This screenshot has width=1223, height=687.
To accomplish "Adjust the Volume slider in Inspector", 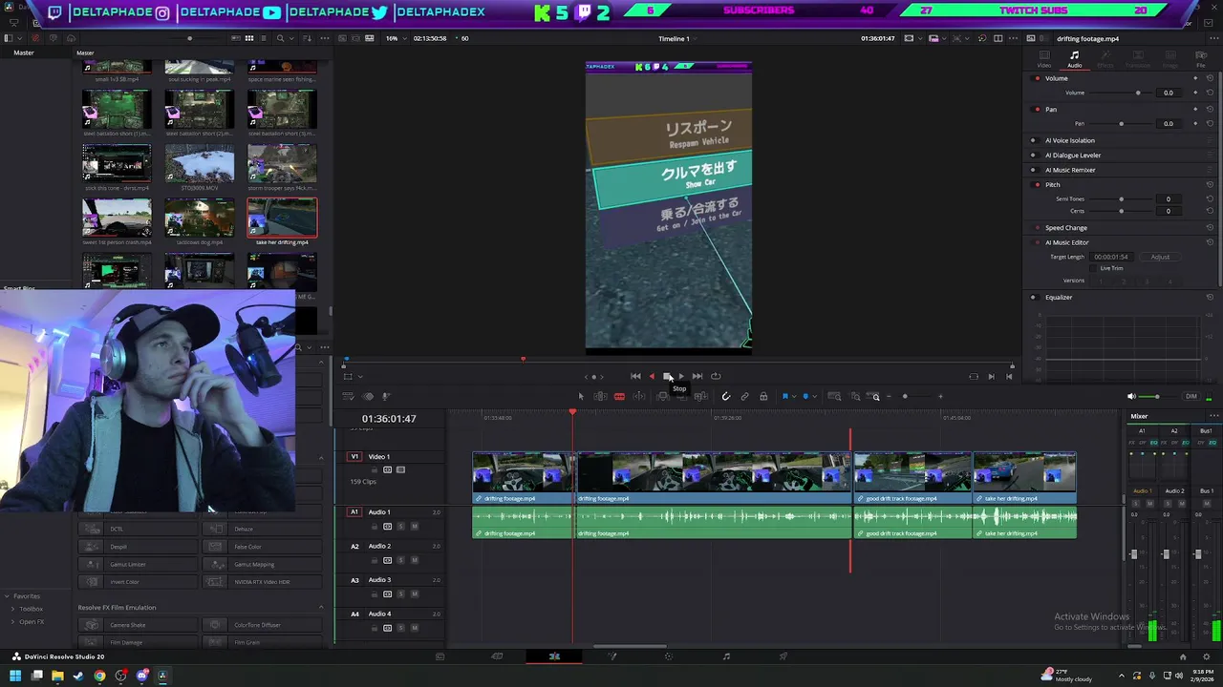I will click(x=1119, y=93).
